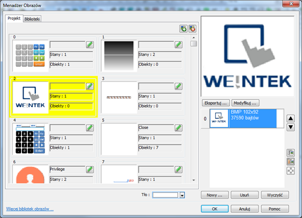Click the Pomoc button
The image size is (302, 218).
tap(275, 209)
